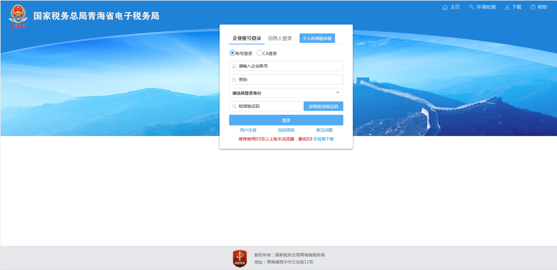
Task: Click 找回密码 to recover password
Action: [286, 130]
